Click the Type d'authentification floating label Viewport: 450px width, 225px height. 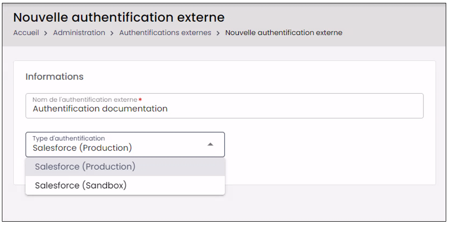(68, 138)
